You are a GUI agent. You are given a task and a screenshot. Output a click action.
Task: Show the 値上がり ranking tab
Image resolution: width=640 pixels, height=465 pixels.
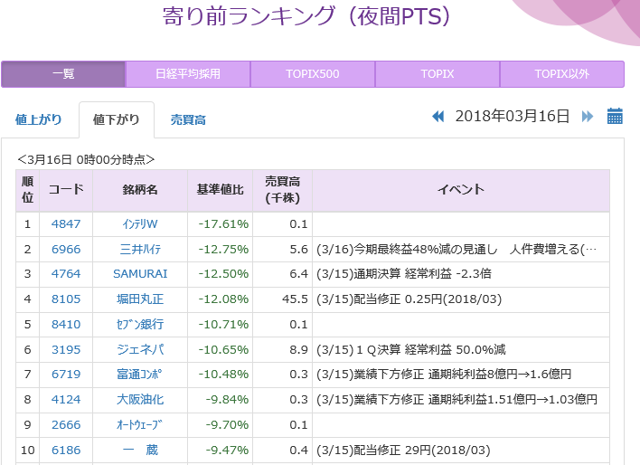(39, 119)
